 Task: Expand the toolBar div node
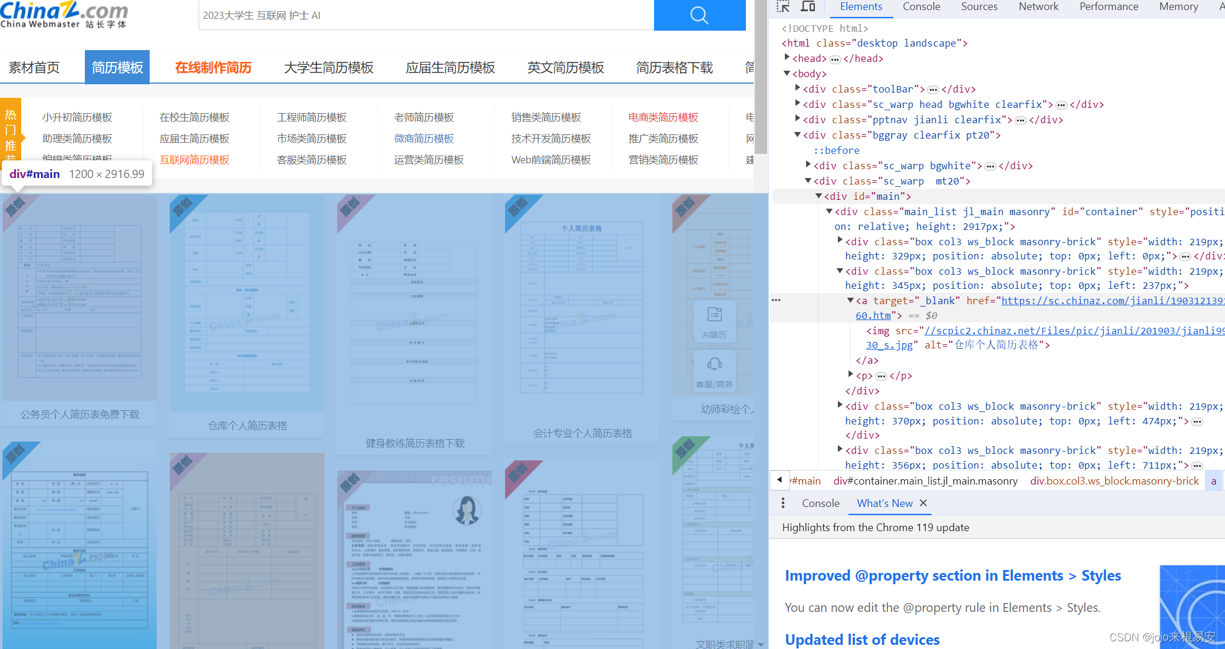798,88
